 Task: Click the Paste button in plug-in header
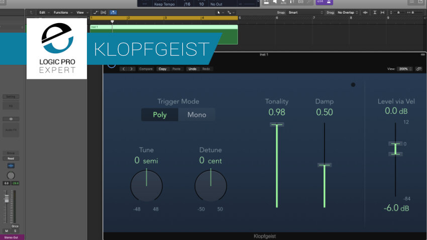(x=176, y=69)
